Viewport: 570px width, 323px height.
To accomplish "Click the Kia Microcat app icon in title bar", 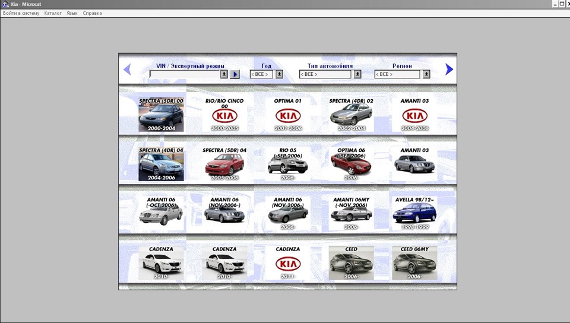I will tap(5, 4).
